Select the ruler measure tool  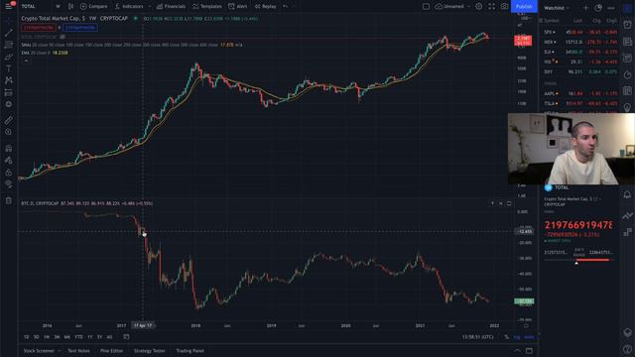point(9,120)
